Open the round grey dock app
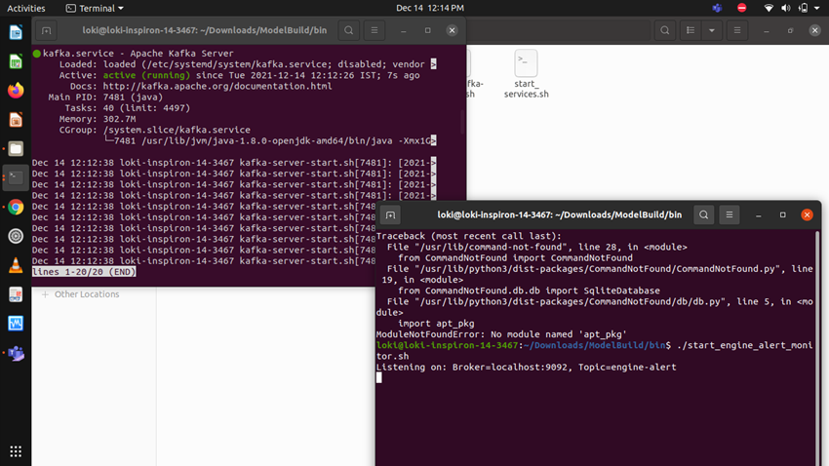This screenshot has width=829, height=466. [x=16, y=236]
